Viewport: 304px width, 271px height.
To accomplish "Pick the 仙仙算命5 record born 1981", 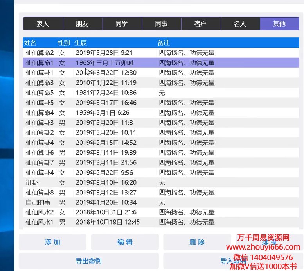I will pos(40,93).
